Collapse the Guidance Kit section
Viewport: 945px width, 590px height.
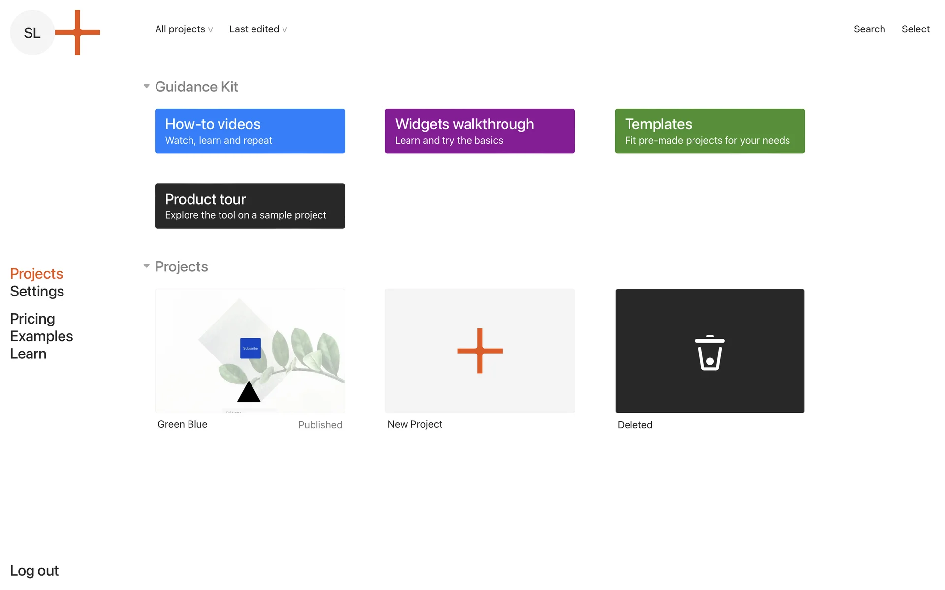(146, 86)
